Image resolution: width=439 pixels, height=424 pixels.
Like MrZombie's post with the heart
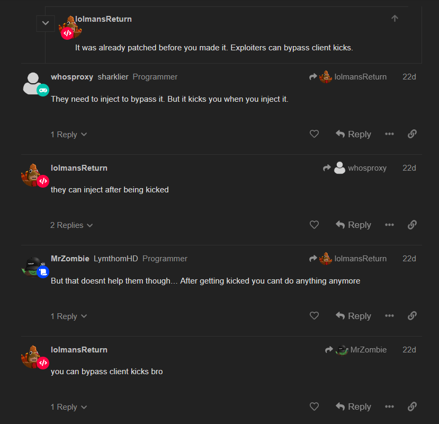coord(314,316)
